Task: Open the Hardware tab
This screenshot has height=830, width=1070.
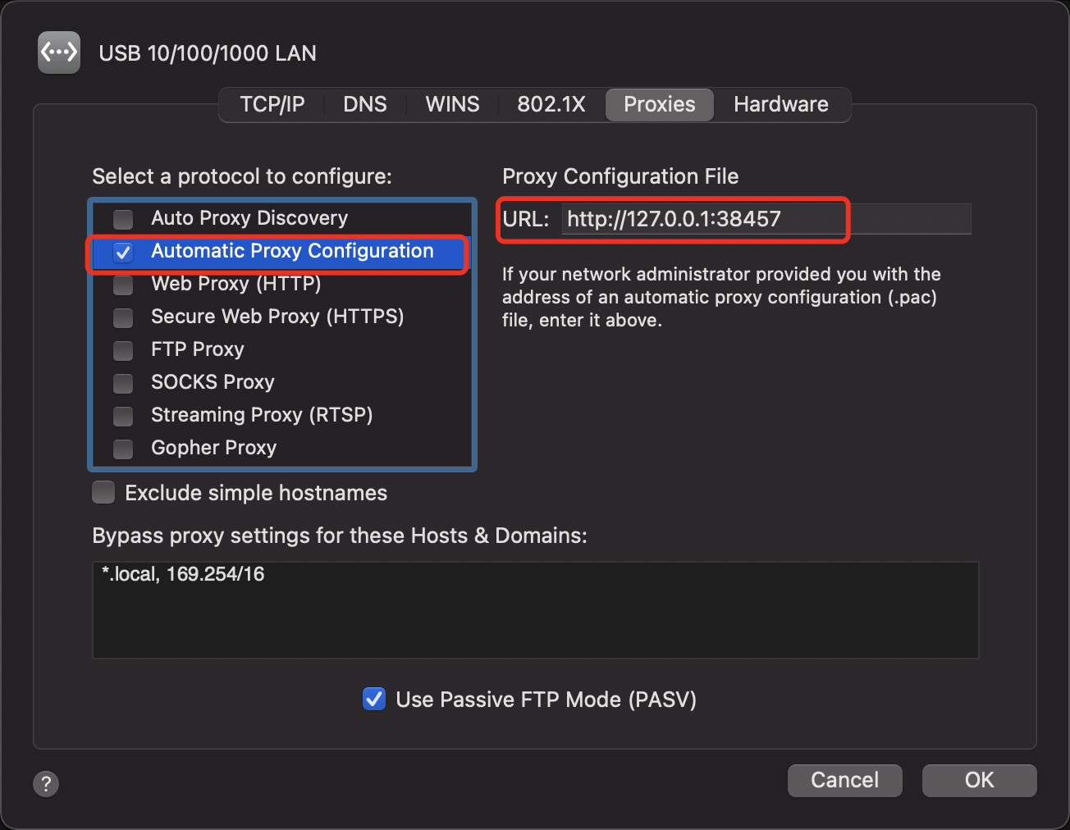Action: [780, 105]
